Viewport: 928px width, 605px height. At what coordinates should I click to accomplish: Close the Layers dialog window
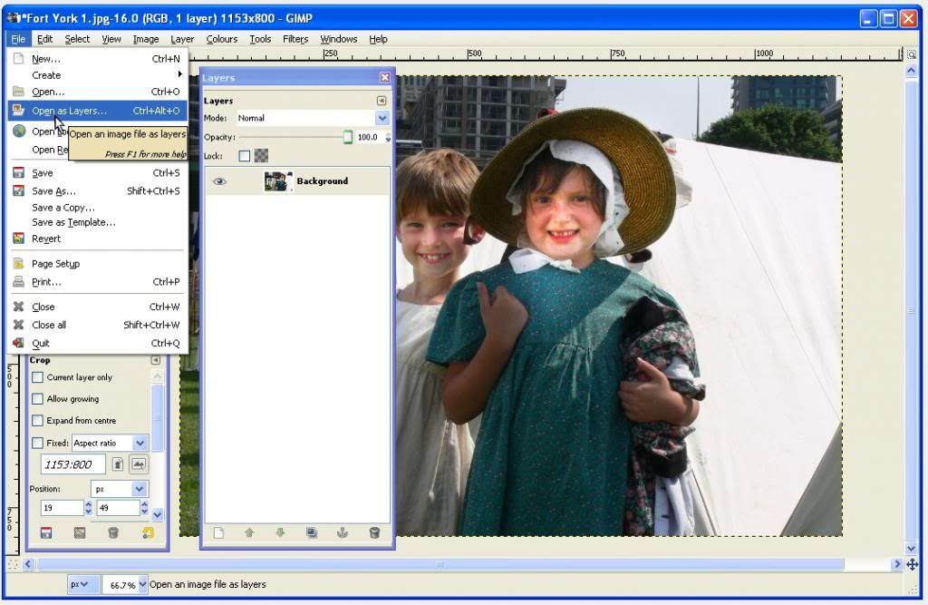tap(384, 77)
